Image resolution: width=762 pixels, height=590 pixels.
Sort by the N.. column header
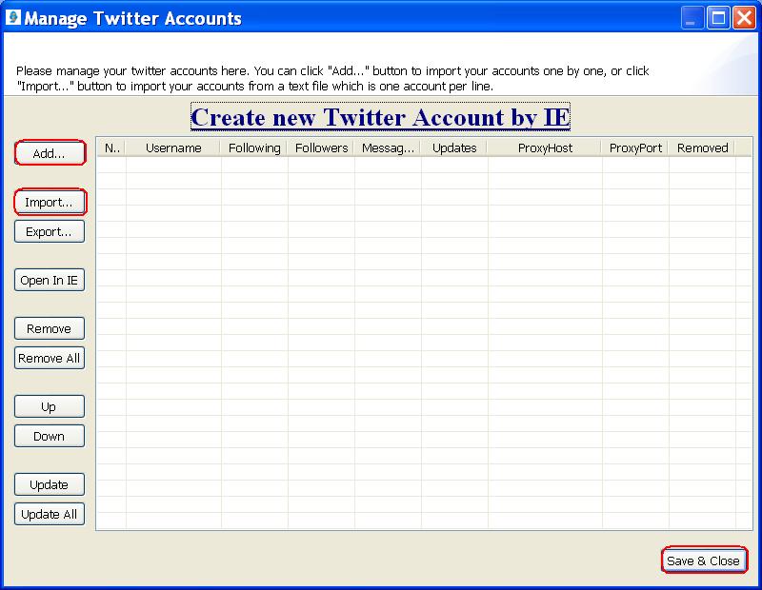coord(111,148)
